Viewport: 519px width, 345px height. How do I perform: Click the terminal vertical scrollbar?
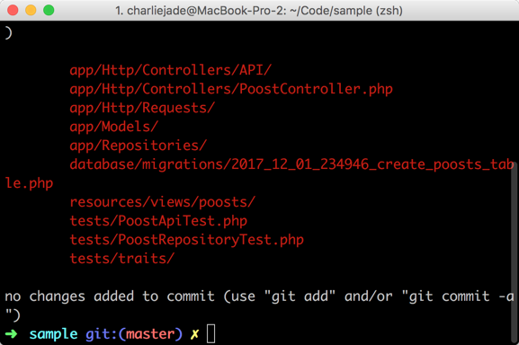click(x=514, y=254)
